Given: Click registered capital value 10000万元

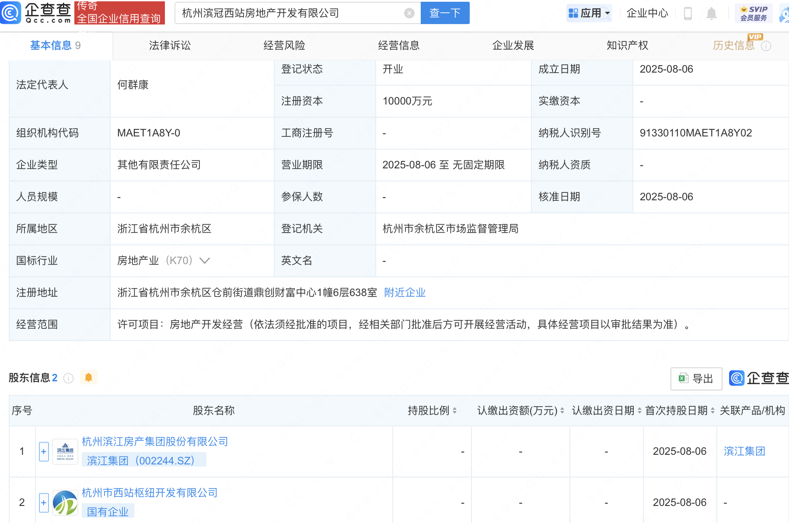Looking at the screenshot, I should click(407, 101).
